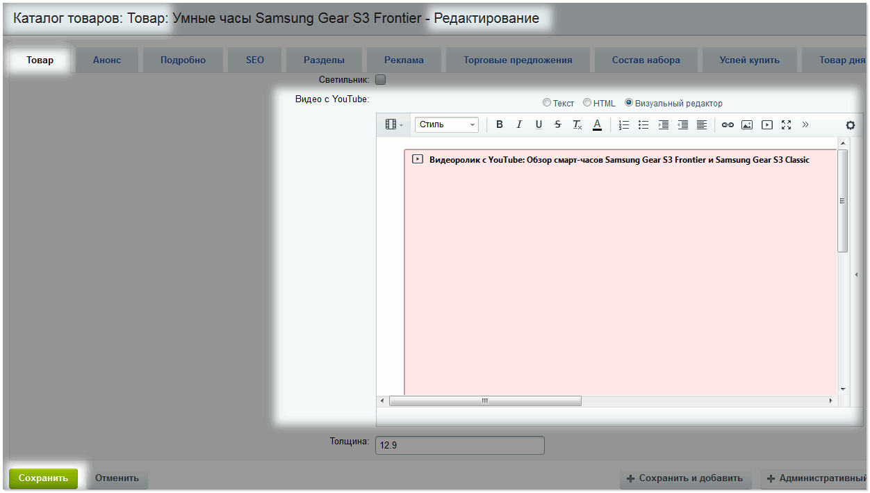Clear text formatting with Tx icon
The image size is (870, 493).
[x=577, y=124]
